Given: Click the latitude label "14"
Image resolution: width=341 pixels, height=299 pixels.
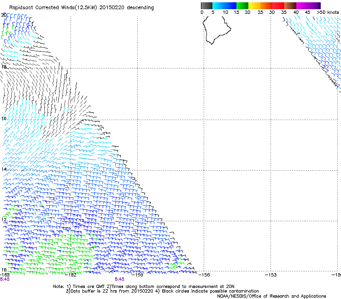Looking at the screenshot, I should coord(4,169).
